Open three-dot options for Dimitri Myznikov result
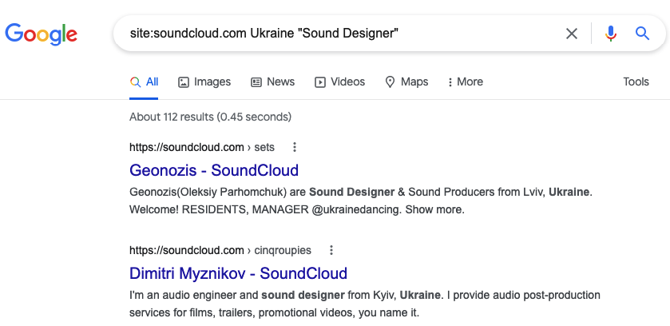Viewport: 670px width, 326px height. [x=331, y=250]
